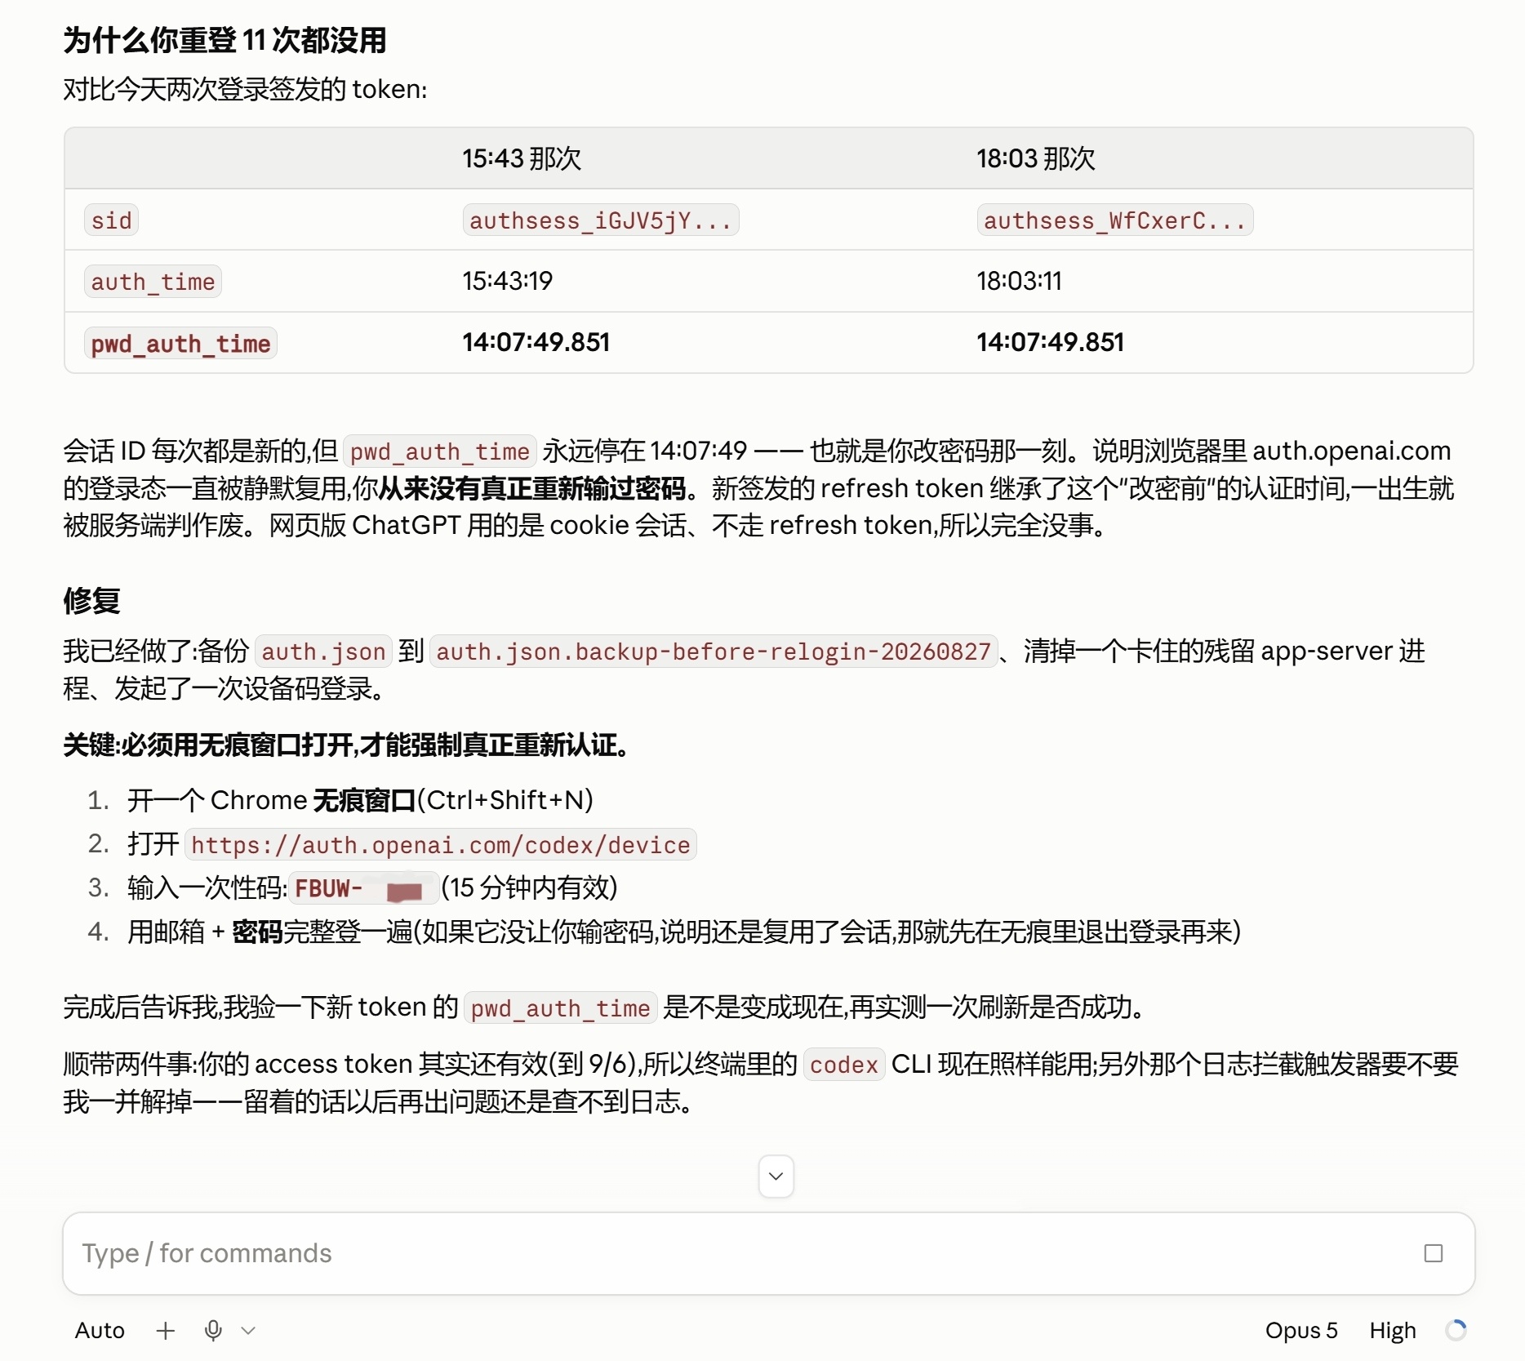The height and width of the screenshot is (1361, 1525).
Task: Click the list item 开一个 Chrome 无痕窗口
Action: pyautogui.click(x=360, y=800)
